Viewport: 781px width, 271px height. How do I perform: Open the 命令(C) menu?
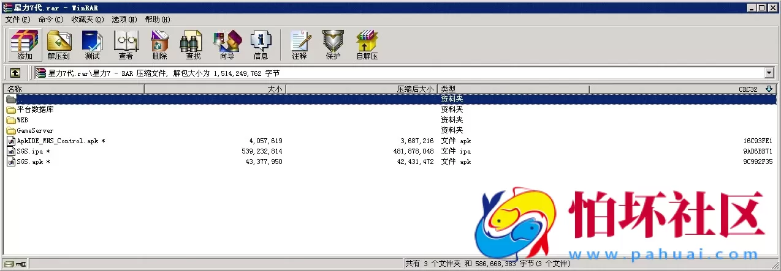tap(50, 19)
